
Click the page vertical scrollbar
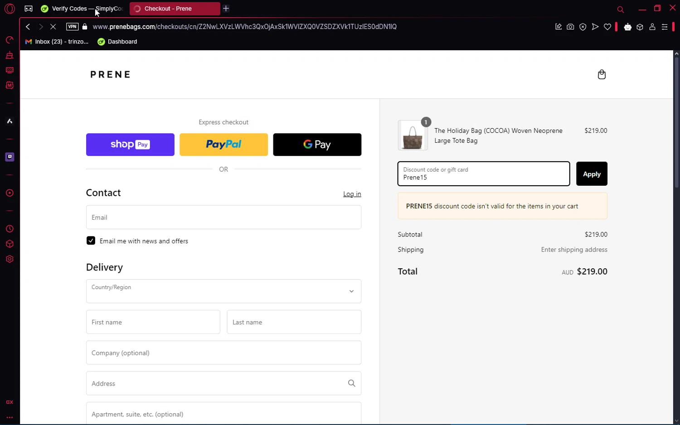(x=676, y=122)
